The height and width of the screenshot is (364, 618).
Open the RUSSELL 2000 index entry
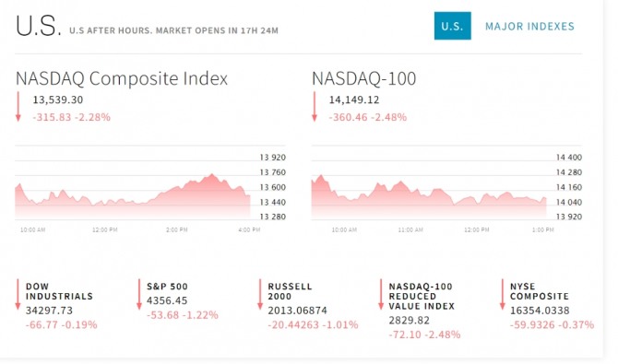click(290, 291)
